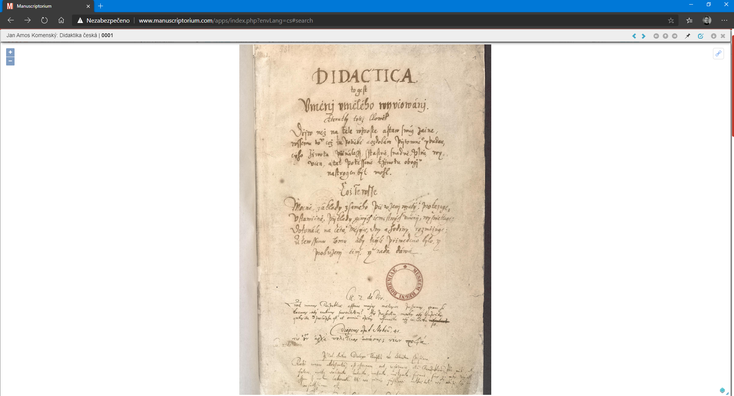Click the gray right arrow circle button
This screenshot has height=396, width=734.
pos(675,36)
